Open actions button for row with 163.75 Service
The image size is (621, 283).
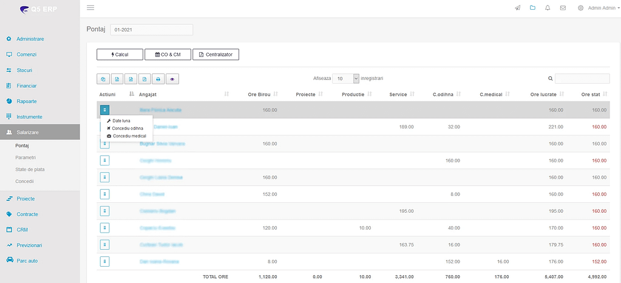104,245
